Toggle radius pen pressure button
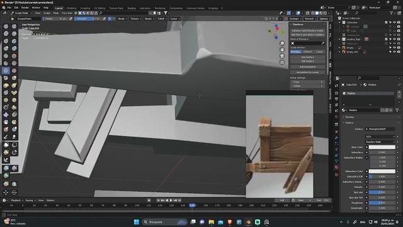403x227 pixels. (x=71, y=18)
